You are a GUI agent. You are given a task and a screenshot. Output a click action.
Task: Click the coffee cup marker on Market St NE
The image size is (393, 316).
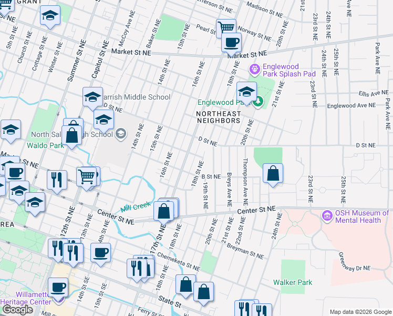point(231,43)
